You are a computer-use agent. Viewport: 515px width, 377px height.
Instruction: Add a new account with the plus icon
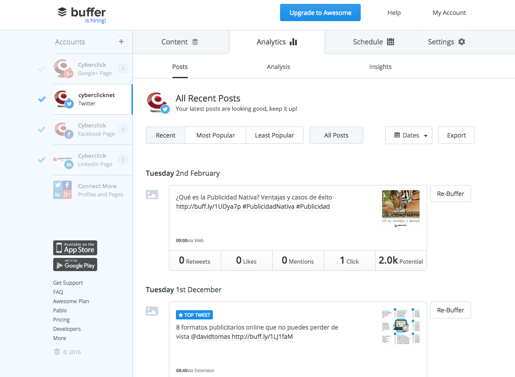pos(121,42)
